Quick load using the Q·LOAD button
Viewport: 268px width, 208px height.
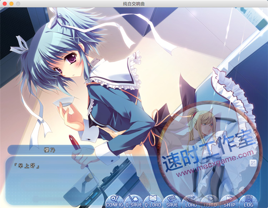tap(153, 202)
